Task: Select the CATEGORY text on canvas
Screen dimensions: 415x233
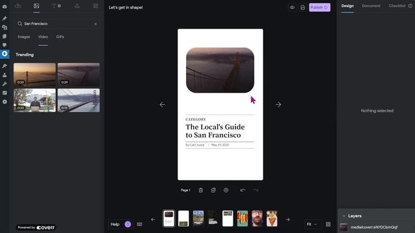Action: (196, 119)
